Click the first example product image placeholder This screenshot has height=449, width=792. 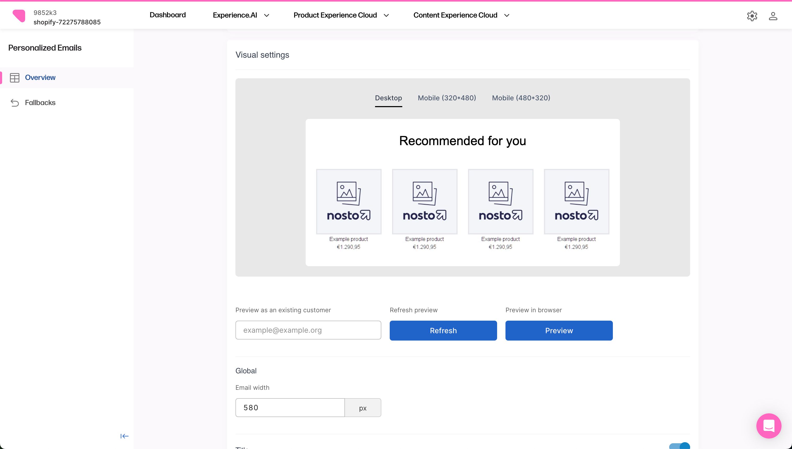point(349,201)
